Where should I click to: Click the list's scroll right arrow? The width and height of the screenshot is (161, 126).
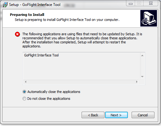[137, 82]
